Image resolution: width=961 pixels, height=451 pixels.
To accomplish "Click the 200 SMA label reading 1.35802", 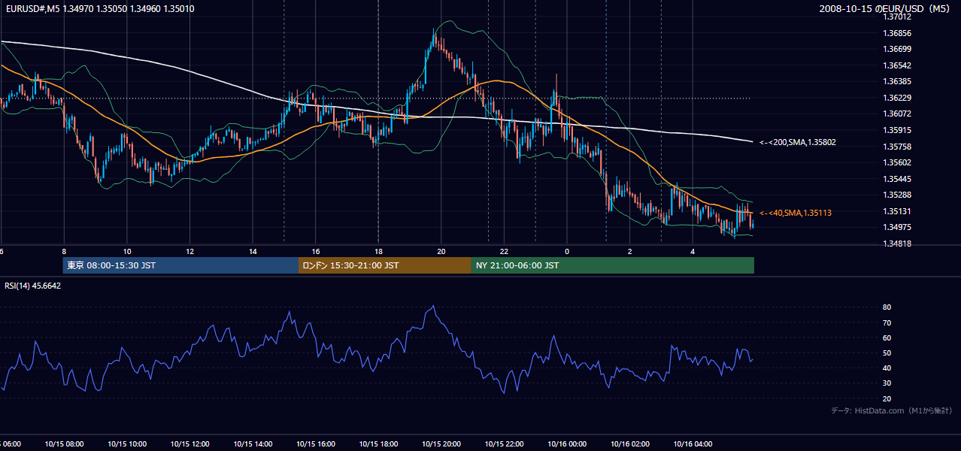I will pos(797,142).
